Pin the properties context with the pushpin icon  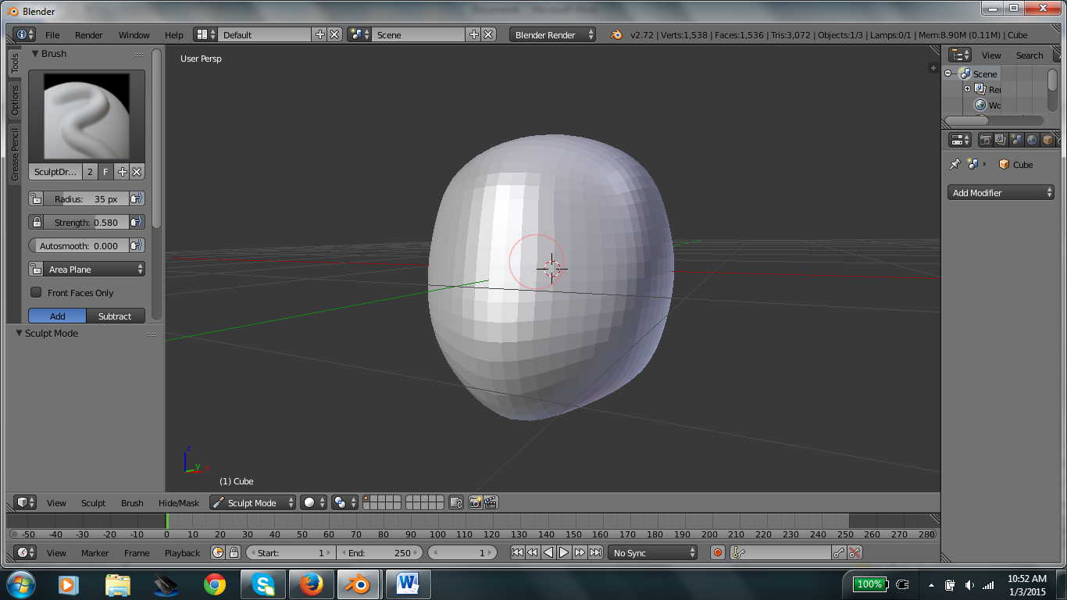(954, 164)
